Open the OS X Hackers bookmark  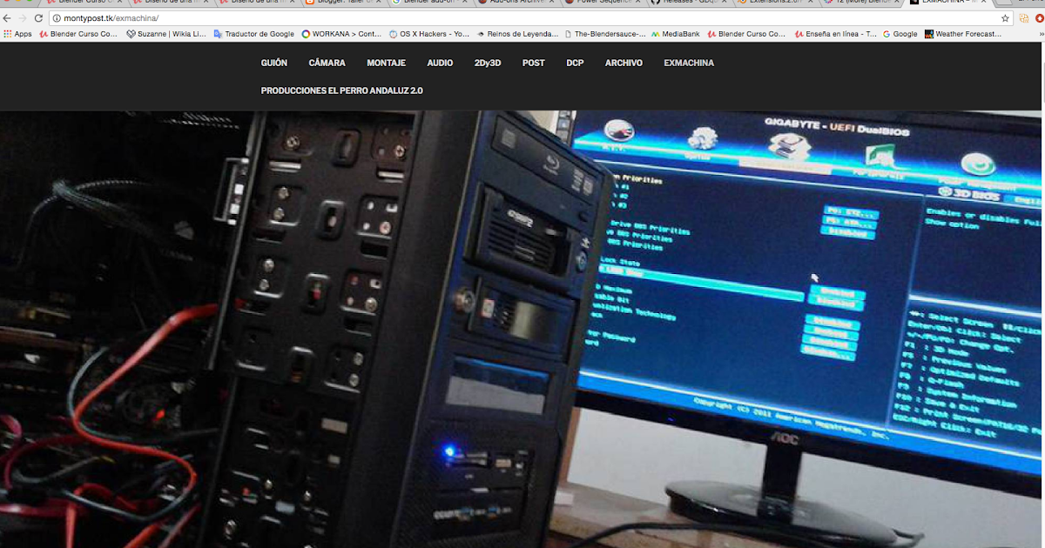coord(429,34)
